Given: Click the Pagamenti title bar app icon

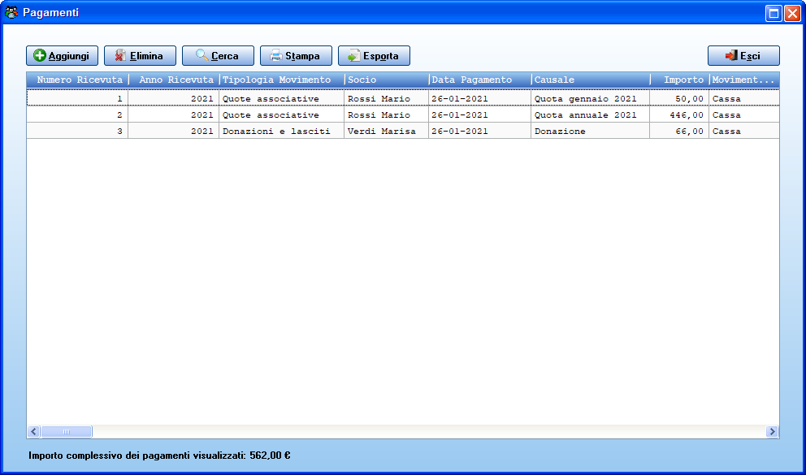Looking at the screenshot, I should pyautogui.click(x=11, y=12).
